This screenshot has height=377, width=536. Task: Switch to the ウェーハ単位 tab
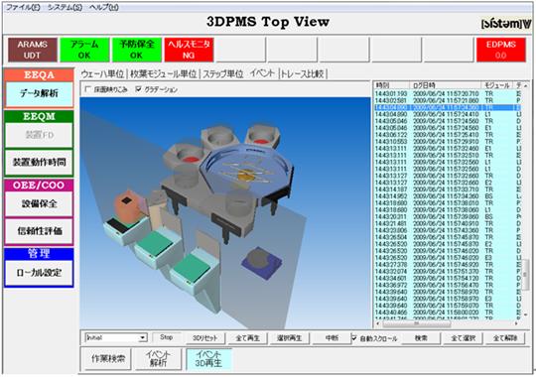pos(103,73)
